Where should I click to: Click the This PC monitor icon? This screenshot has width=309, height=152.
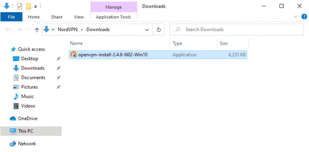(13, 131)
